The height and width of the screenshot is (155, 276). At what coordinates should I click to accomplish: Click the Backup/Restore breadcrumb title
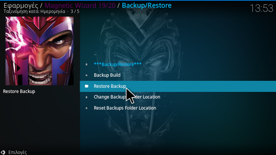[146, 6]
